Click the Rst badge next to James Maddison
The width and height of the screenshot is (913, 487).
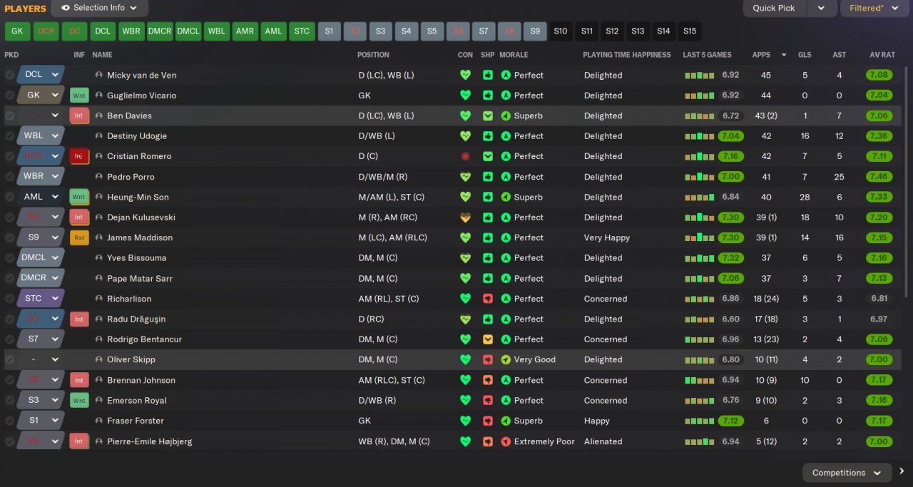pyautogui.click(x=79, y=237)
